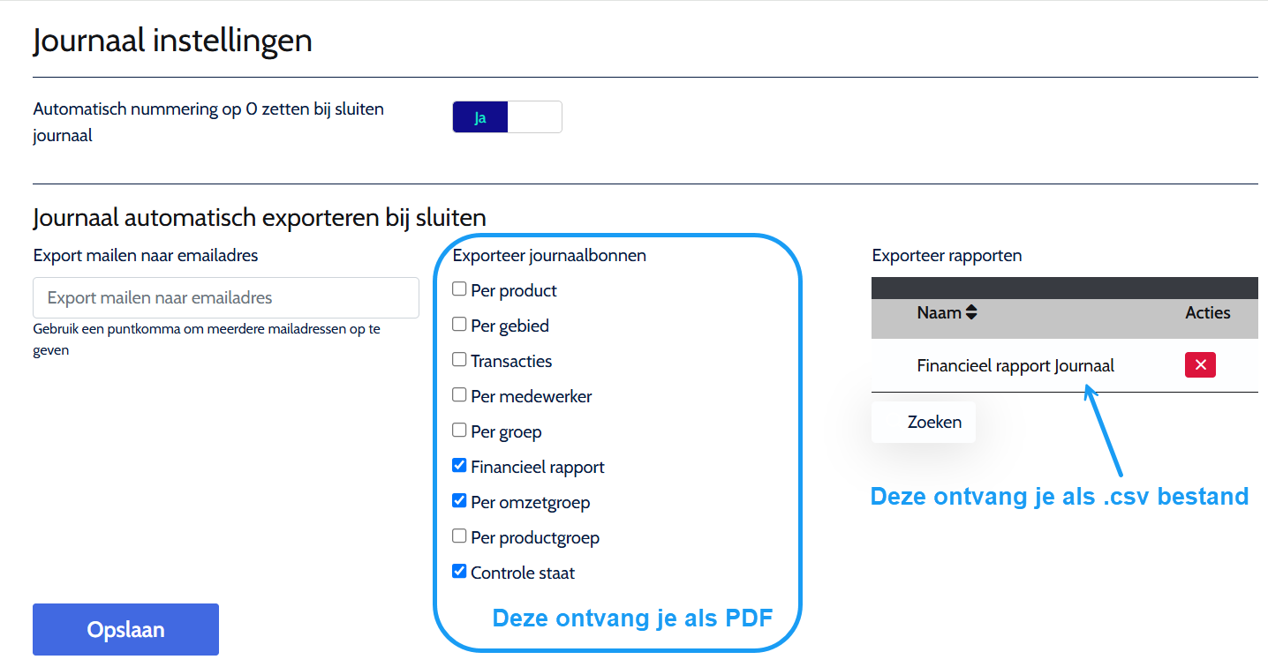Image resolution: width=1268 pixels, height=667 pixels.
Task: Disable the Controle staat checkbox
Action: tap(459, 572)
